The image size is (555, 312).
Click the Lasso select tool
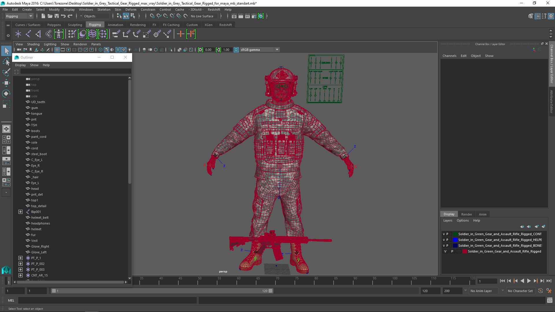tap(6, 62)
